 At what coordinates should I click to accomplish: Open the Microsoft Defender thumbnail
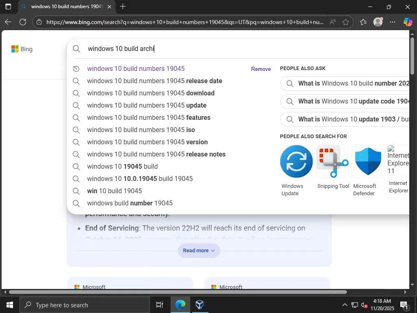pyautogui.click(x=368, y=161)
